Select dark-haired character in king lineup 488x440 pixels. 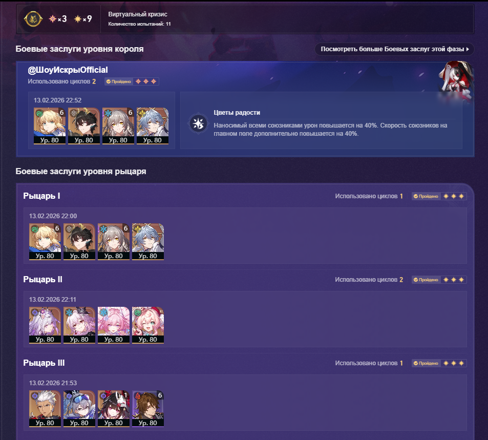84,126
